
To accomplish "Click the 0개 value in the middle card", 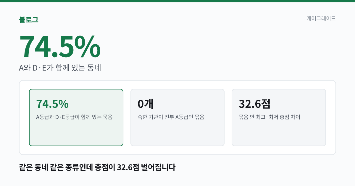I will click(x=145, y=104).
